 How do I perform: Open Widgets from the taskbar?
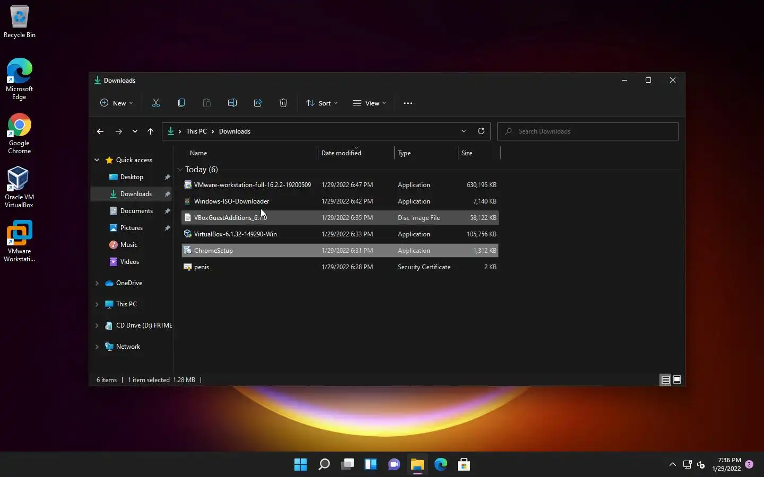370,464
